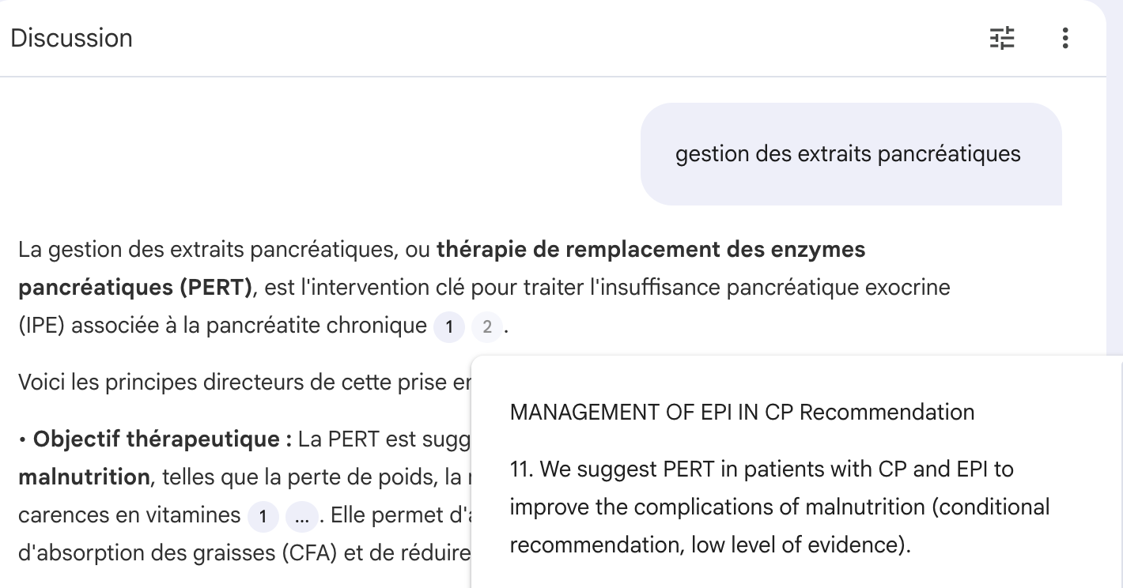Click the "MANAGEMENT OF EPI IN CP Recommendation" heading

(742, 412)
